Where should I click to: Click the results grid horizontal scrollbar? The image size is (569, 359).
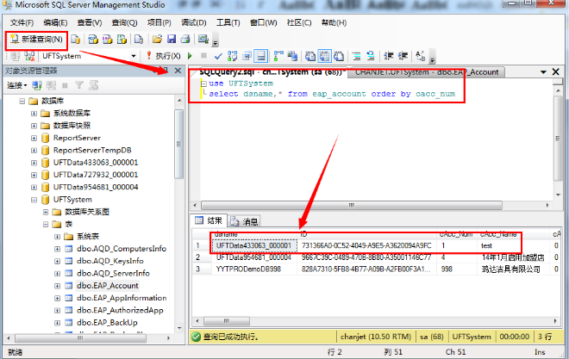pos(227,321)
